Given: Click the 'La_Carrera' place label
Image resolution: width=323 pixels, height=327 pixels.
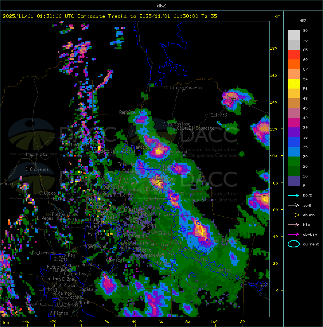Looking at the screenshot, I should click(x=43, y=253).
